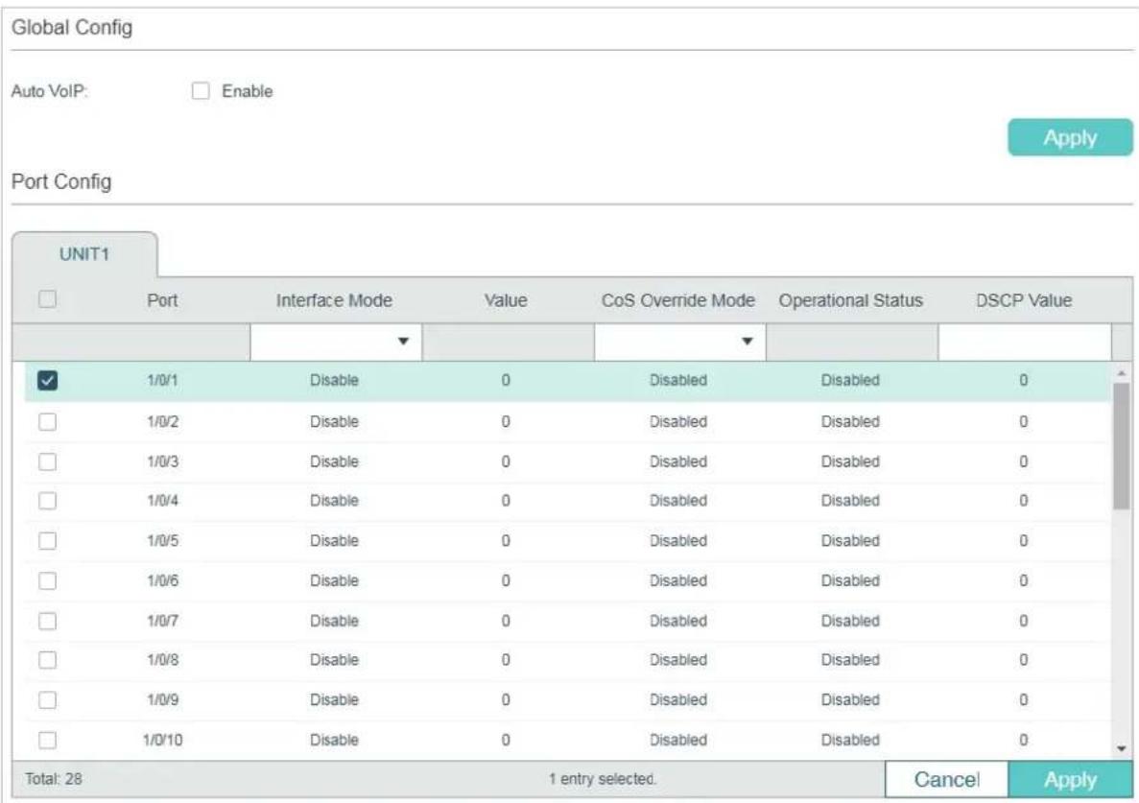The height and width of the screenshot is (803, 1139).
Task: Click the Operational Status column header
Action: 850,300
